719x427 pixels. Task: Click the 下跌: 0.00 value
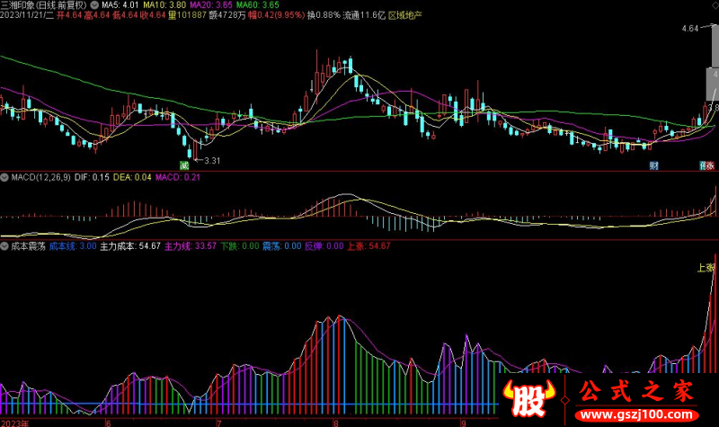pyautogui.click(x=239, y=246)
